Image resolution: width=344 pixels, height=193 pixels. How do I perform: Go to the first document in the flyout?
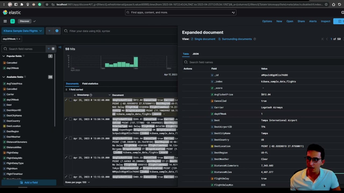tap(322, 39)
